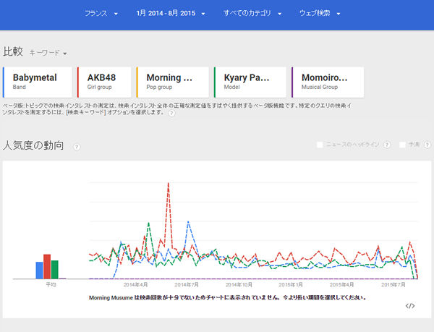Click the 2014年4月 axis label
This screenshot has height=332, width=434.
135,284
